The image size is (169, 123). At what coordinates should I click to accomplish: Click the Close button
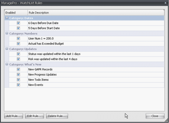tap(155, 116)
